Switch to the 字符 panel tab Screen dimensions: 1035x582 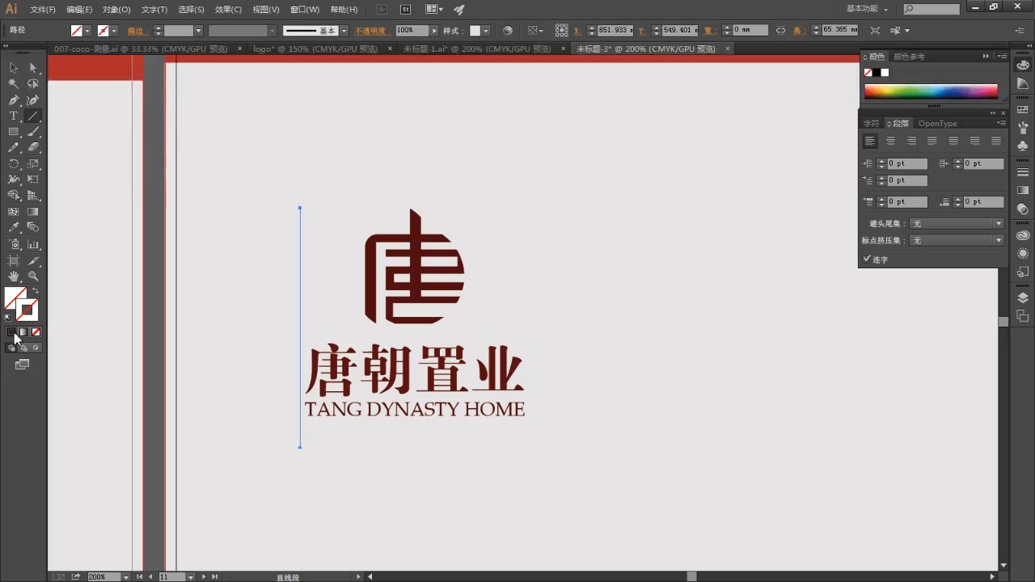pyautogui.click(x=871, y=124)
